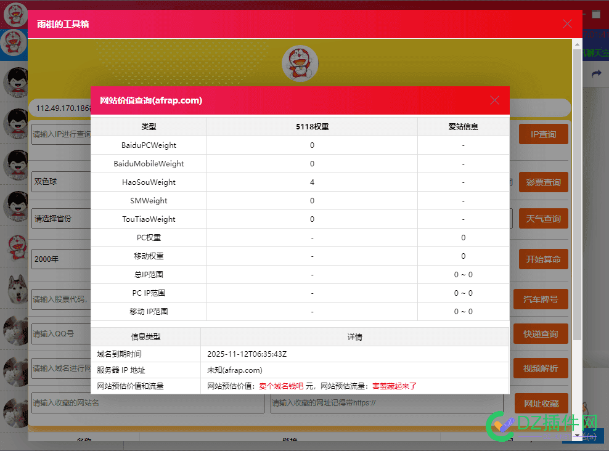
Task: Click the 详情 header cell
Action: point(354,337)
